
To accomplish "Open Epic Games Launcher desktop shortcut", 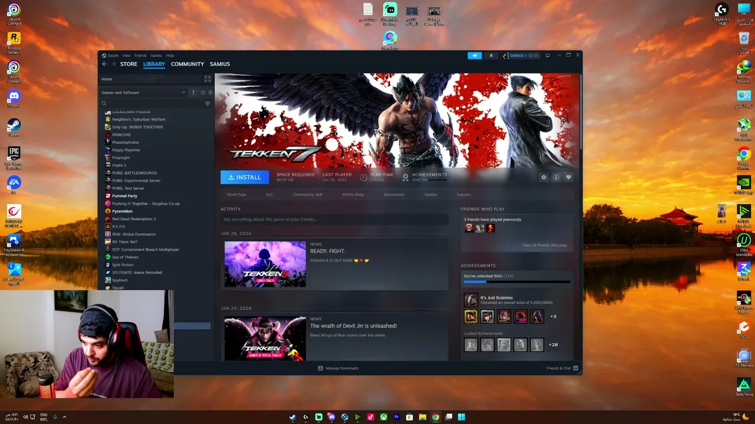I will pyautogui.click(x=14, y=158).
